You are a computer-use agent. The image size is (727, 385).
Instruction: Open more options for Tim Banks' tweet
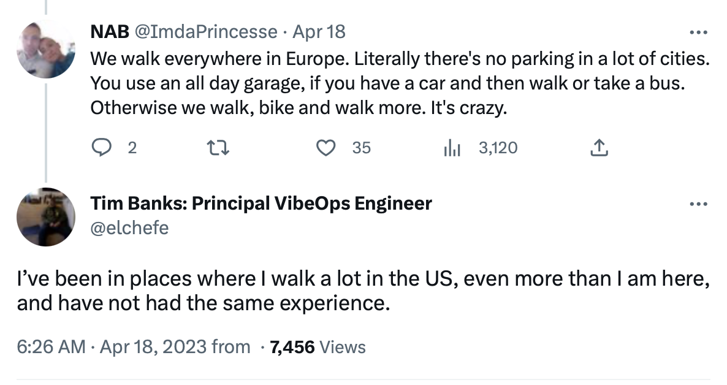point(698,204)
